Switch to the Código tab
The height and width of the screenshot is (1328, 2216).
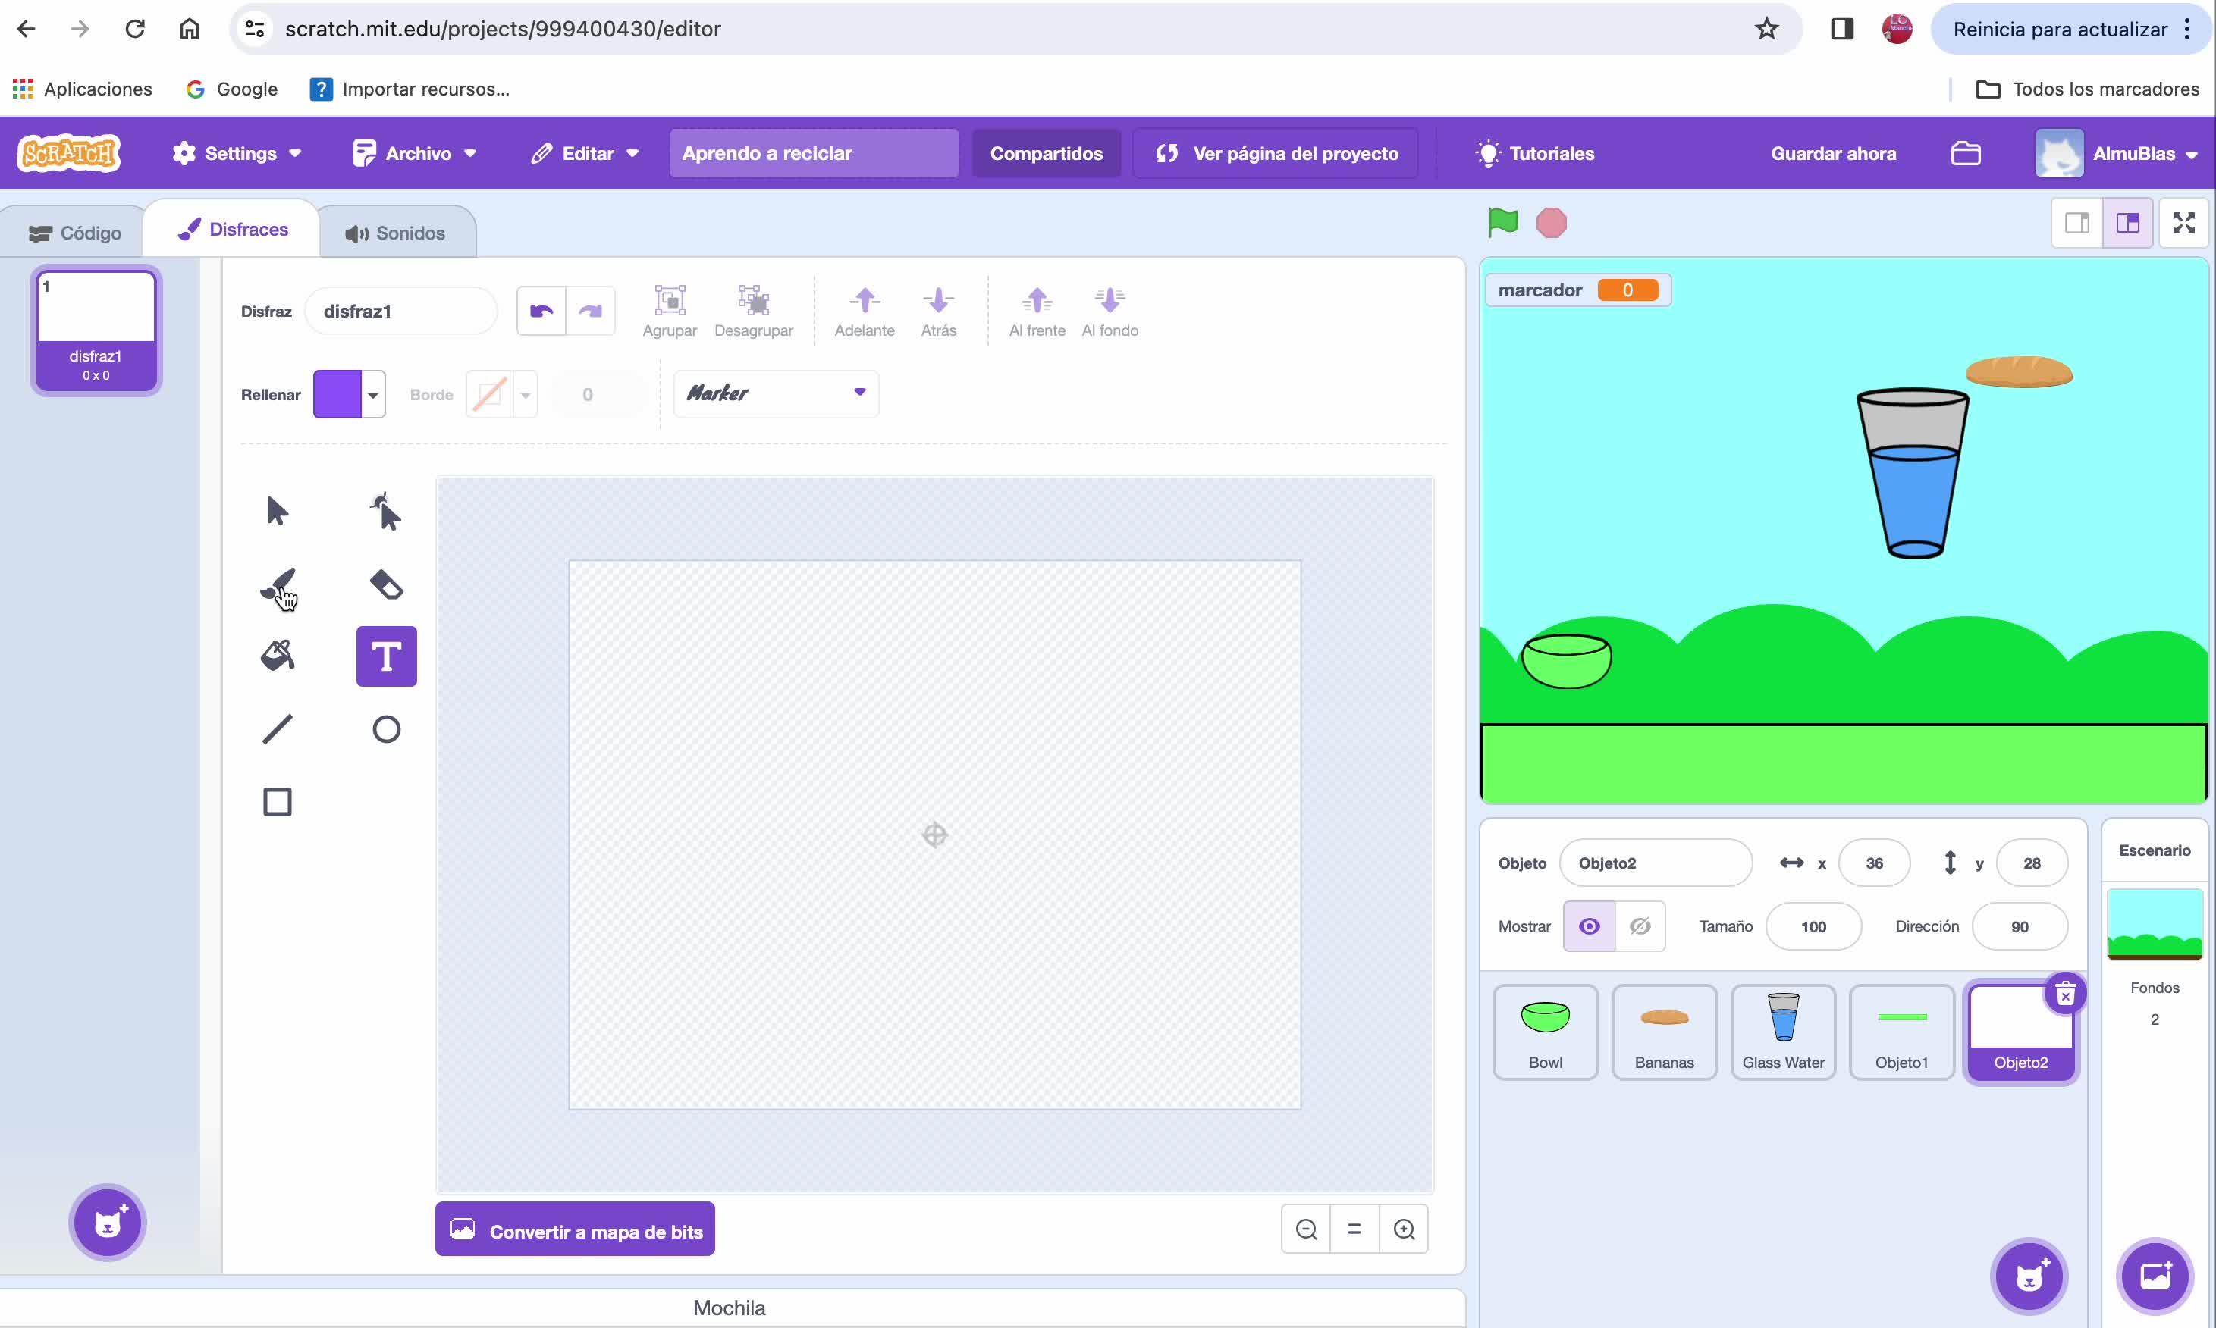pyautogui.click(x=75, y=233)
